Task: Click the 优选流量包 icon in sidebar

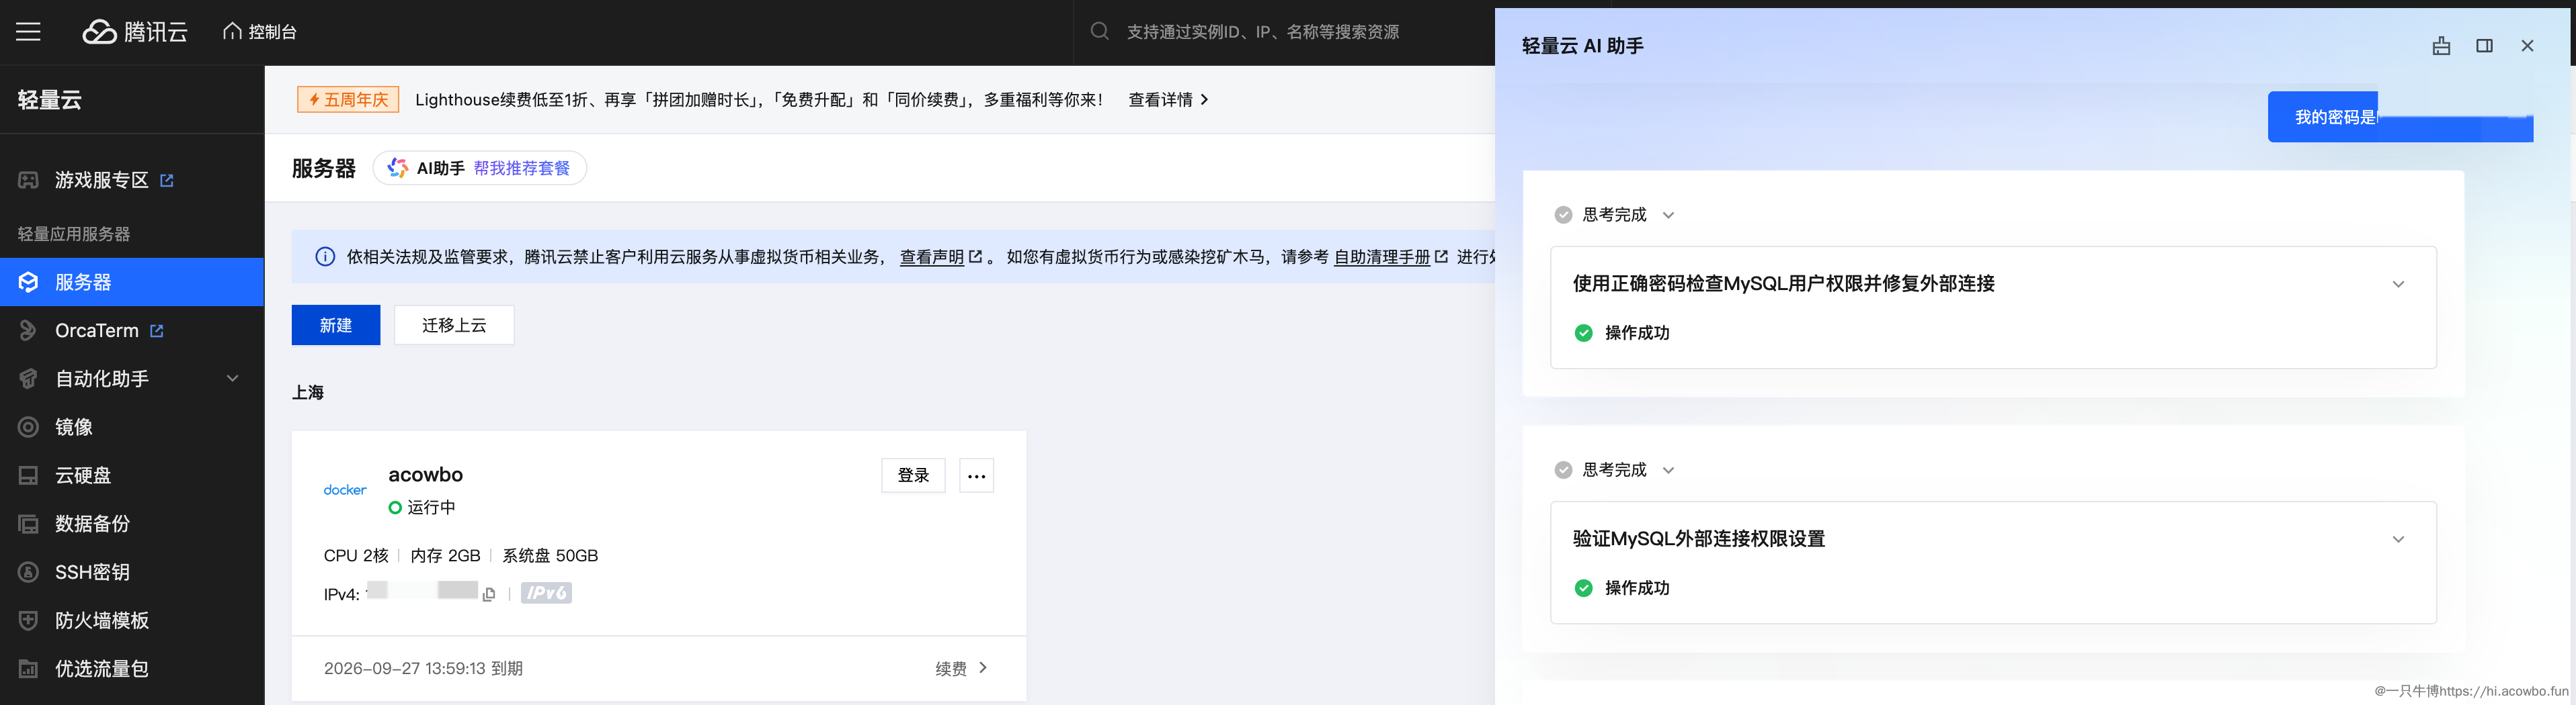Action: pyautogui.click(x=28, y=669)
